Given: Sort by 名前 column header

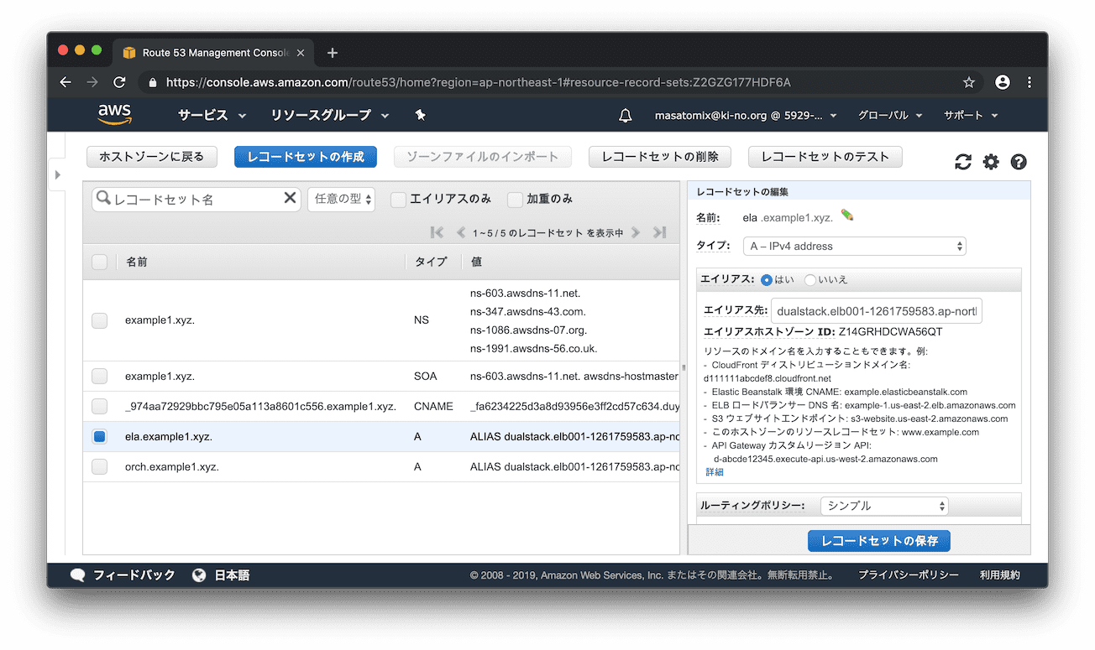Looking at the screenshot, I should point(137,262).
